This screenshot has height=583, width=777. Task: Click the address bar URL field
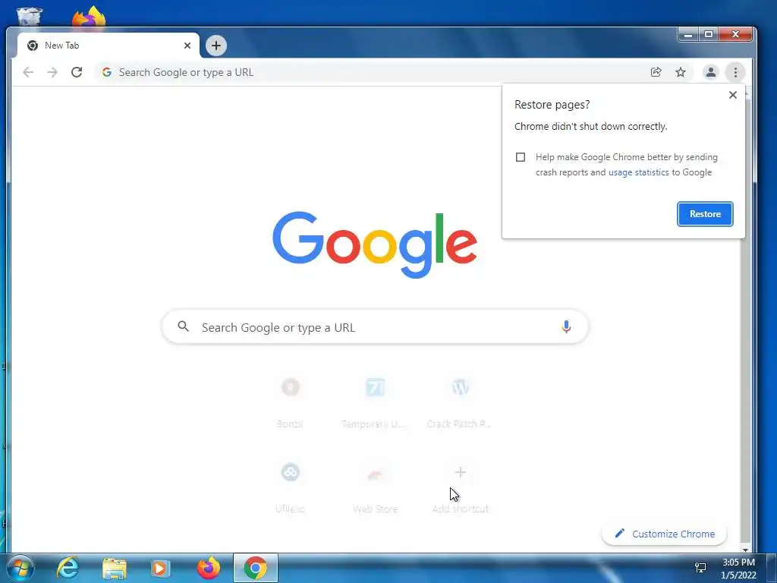click(372, 72)
